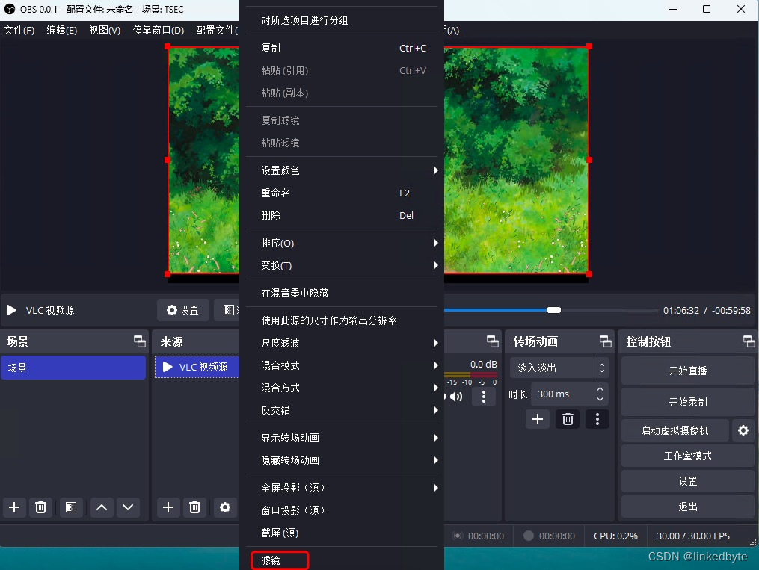Expand the 设置颜色 submenu
The height and width of the screenshot is (570, 759).
[342, 170]
